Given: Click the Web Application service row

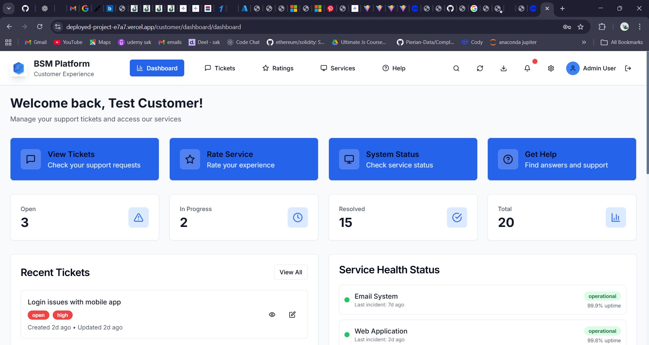Looking at the screenshot, I should click(x=483, y=333).
